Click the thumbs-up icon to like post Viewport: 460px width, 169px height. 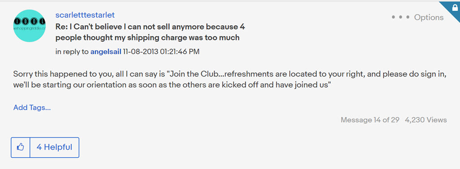click(20, 147)
